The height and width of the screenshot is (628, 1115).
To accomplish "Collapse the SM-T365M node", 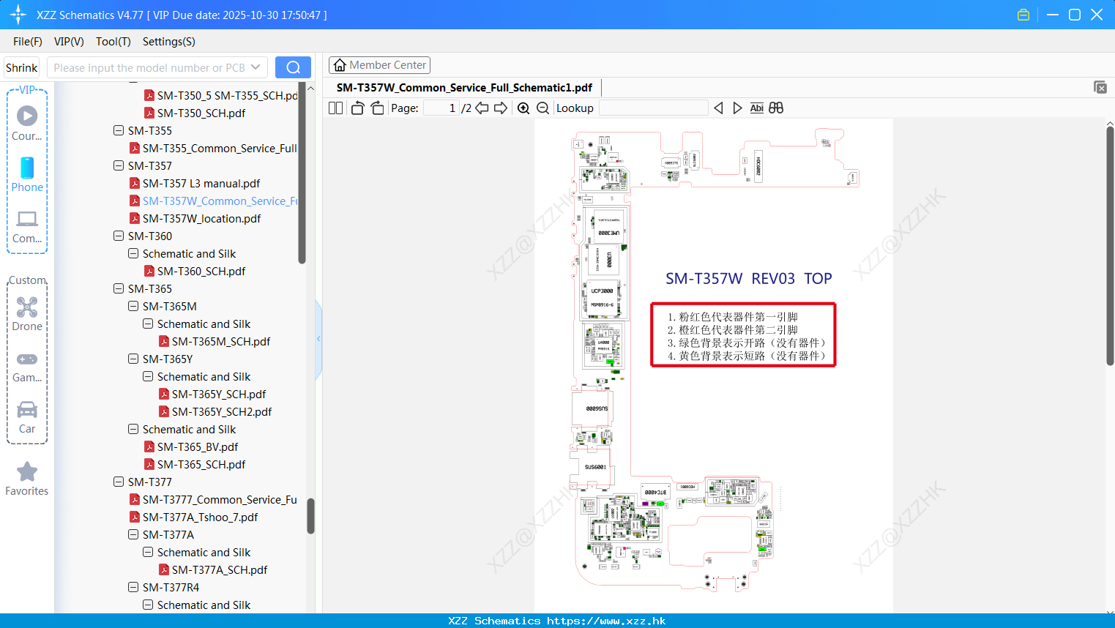I will coord(133,306).
